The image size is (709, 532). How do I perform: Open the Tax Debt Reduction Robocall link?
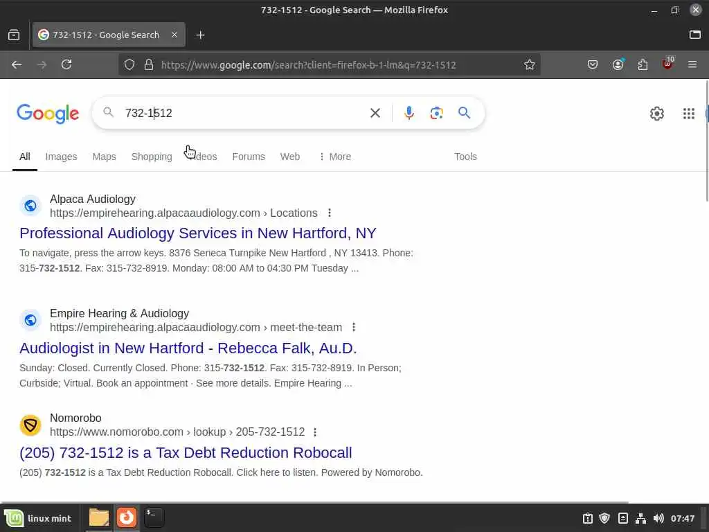[x=186, y=453]
